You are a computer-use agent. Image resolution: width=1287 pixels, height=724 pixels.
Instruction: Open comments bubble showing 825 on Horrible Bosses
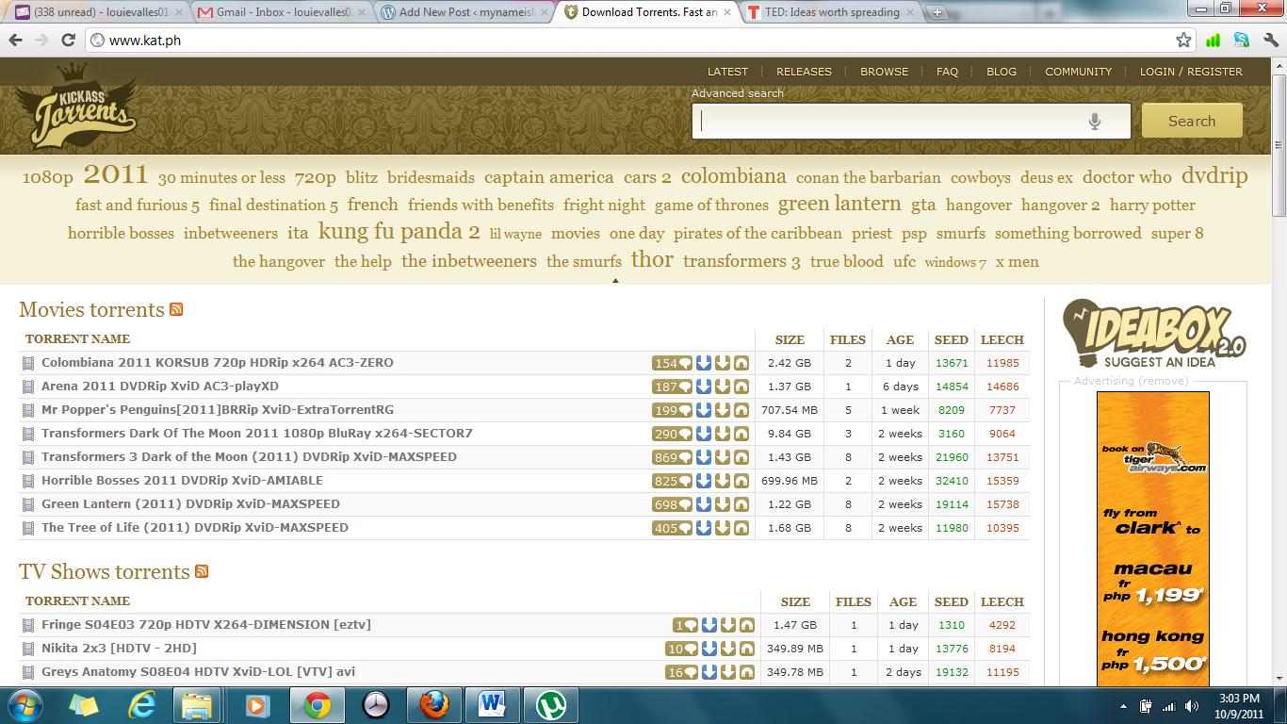[671, 481]
